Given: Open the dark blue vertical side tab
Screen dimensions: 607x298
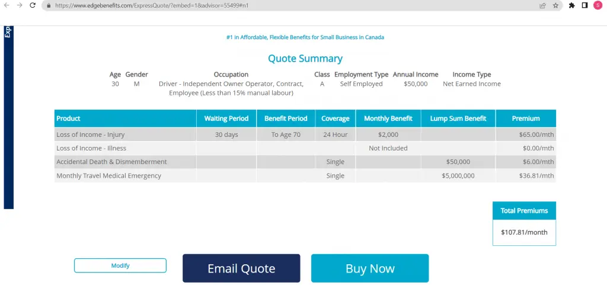Looking at the screenshot, I should 8,117.
